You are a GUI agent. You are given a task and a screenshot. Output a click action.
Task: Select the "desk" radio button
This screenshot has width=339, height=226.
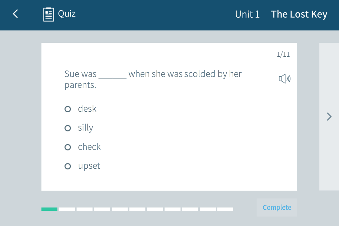tap(68, 109)
